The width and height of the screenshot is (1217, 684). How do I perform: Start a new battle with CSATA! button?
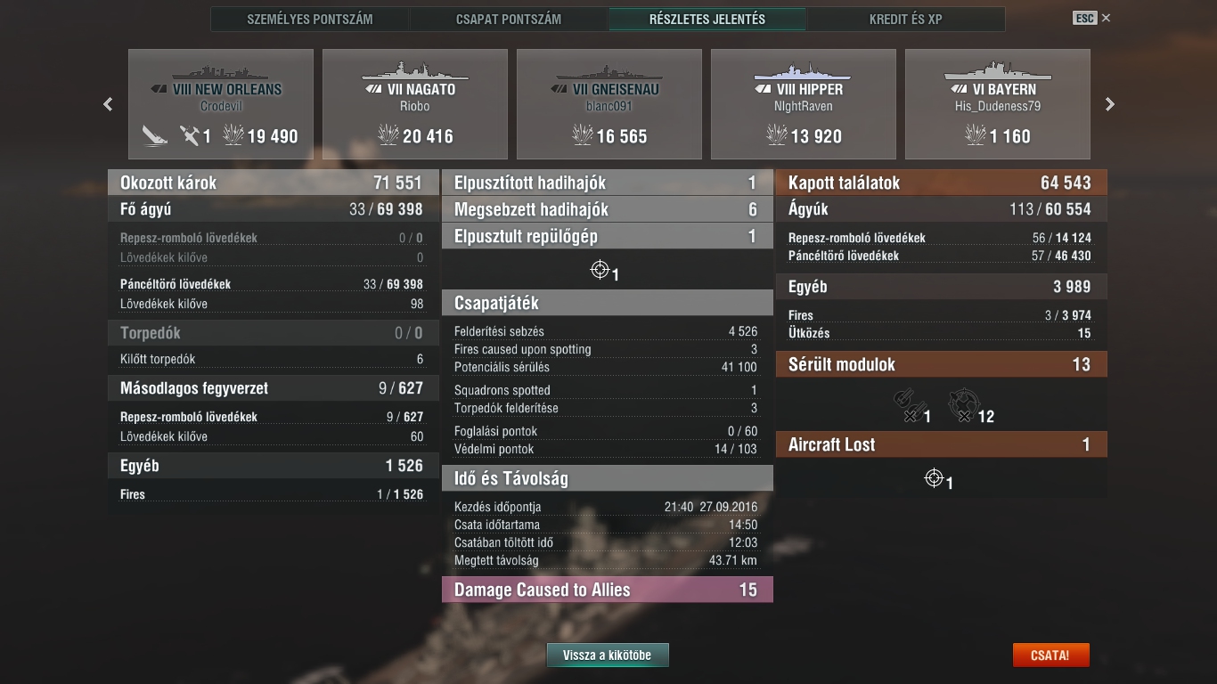point(1050,655)
